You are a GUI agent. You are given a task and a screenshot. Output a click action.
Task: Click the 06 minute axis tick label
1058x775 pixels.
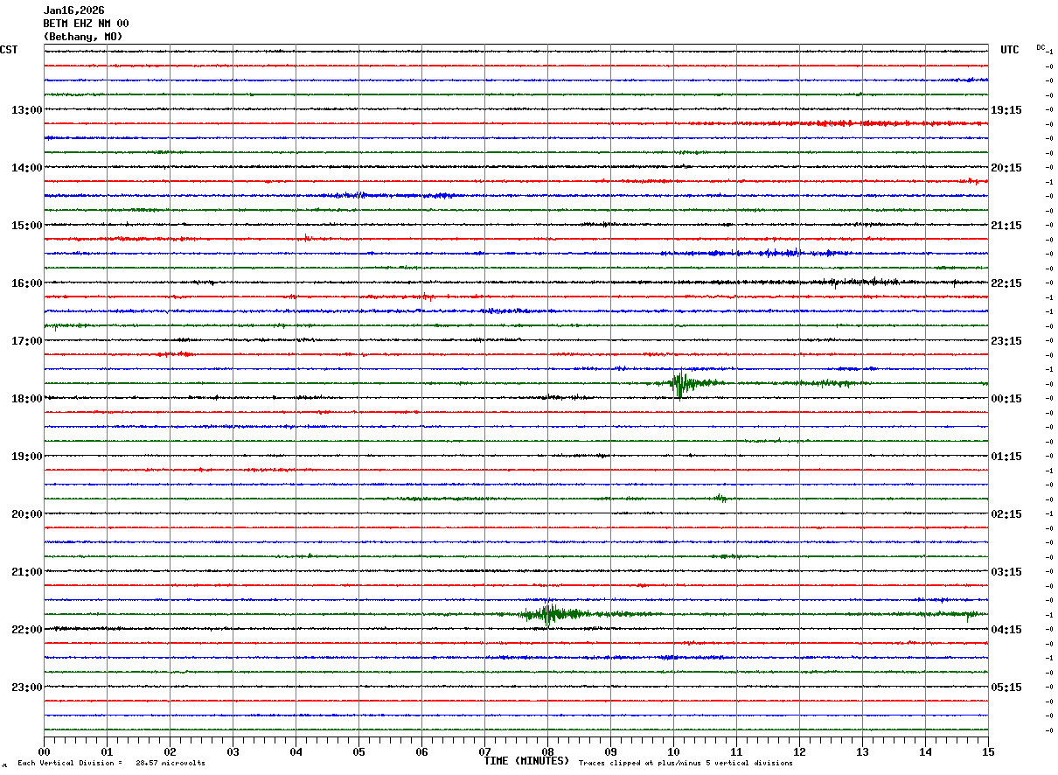click(x=422, y=752)
